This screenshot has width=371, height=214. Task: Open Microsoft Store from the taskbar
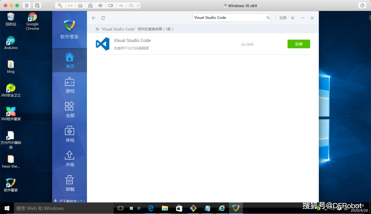click(x=179, y=208)
